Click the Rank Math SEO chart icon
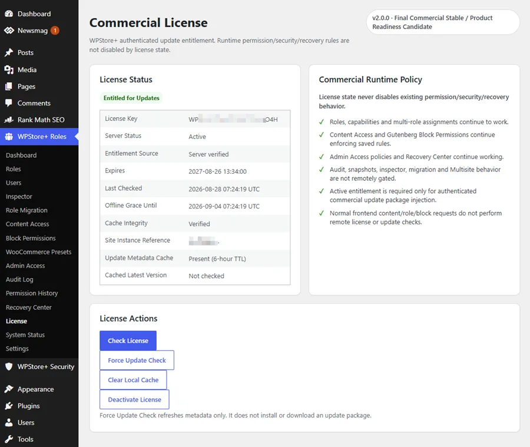Screen dimensions: 530x447 (x=9, y=120)
